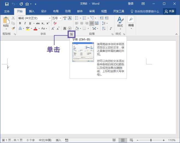Toggle Italic formatting
This screenshot has width=180, height=143.
point(25,23)
